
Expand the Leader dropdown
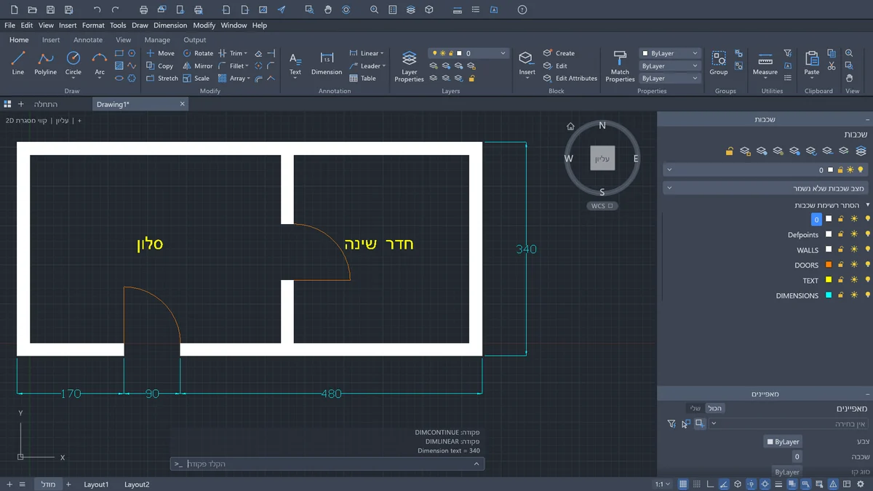tap(383, 65)
